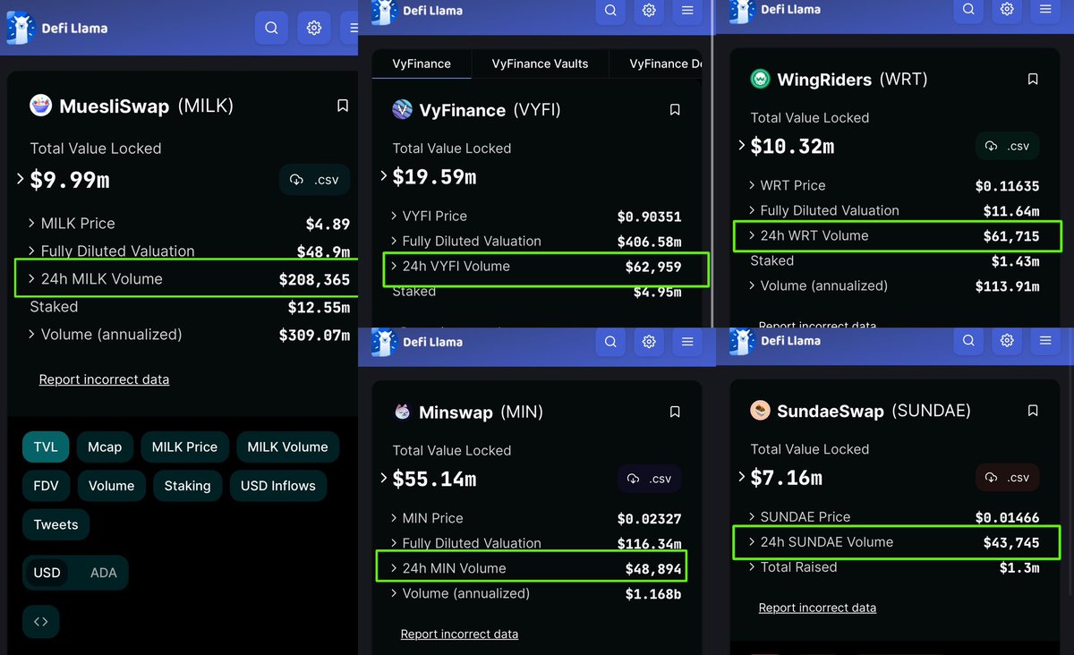1074x655 pixels.
Task: Click the MuesliSwap logo icon
Action: pyautogui.click(x=40, y=106)
